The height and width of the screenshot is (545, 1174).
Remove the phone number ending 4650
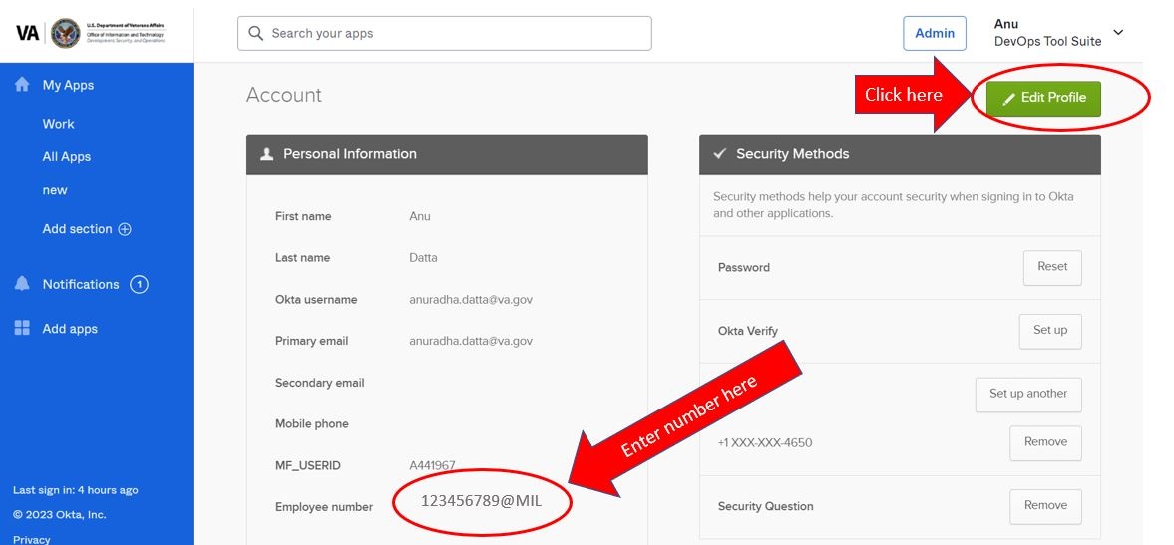point(1045,442)
